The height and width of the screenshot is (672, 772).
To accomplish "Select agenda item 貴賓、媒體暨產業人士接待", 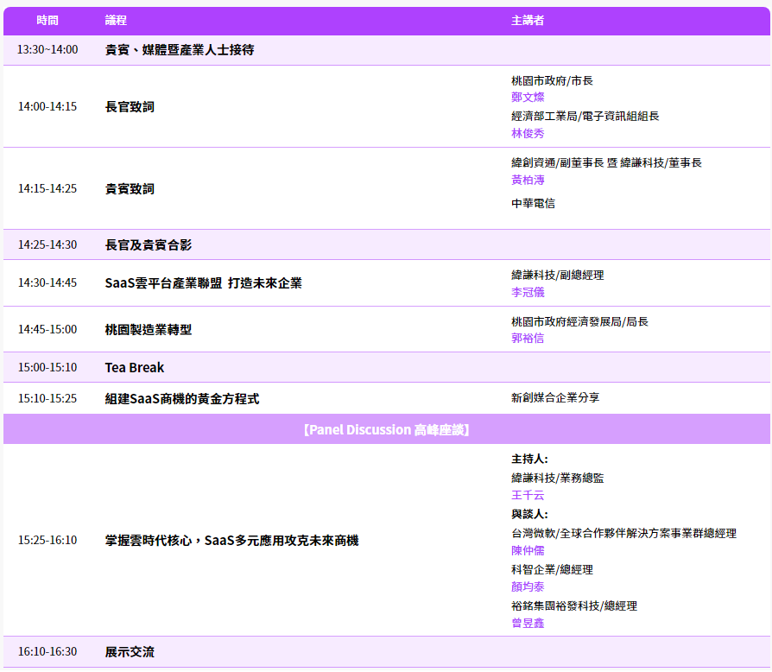I will 180,50.
